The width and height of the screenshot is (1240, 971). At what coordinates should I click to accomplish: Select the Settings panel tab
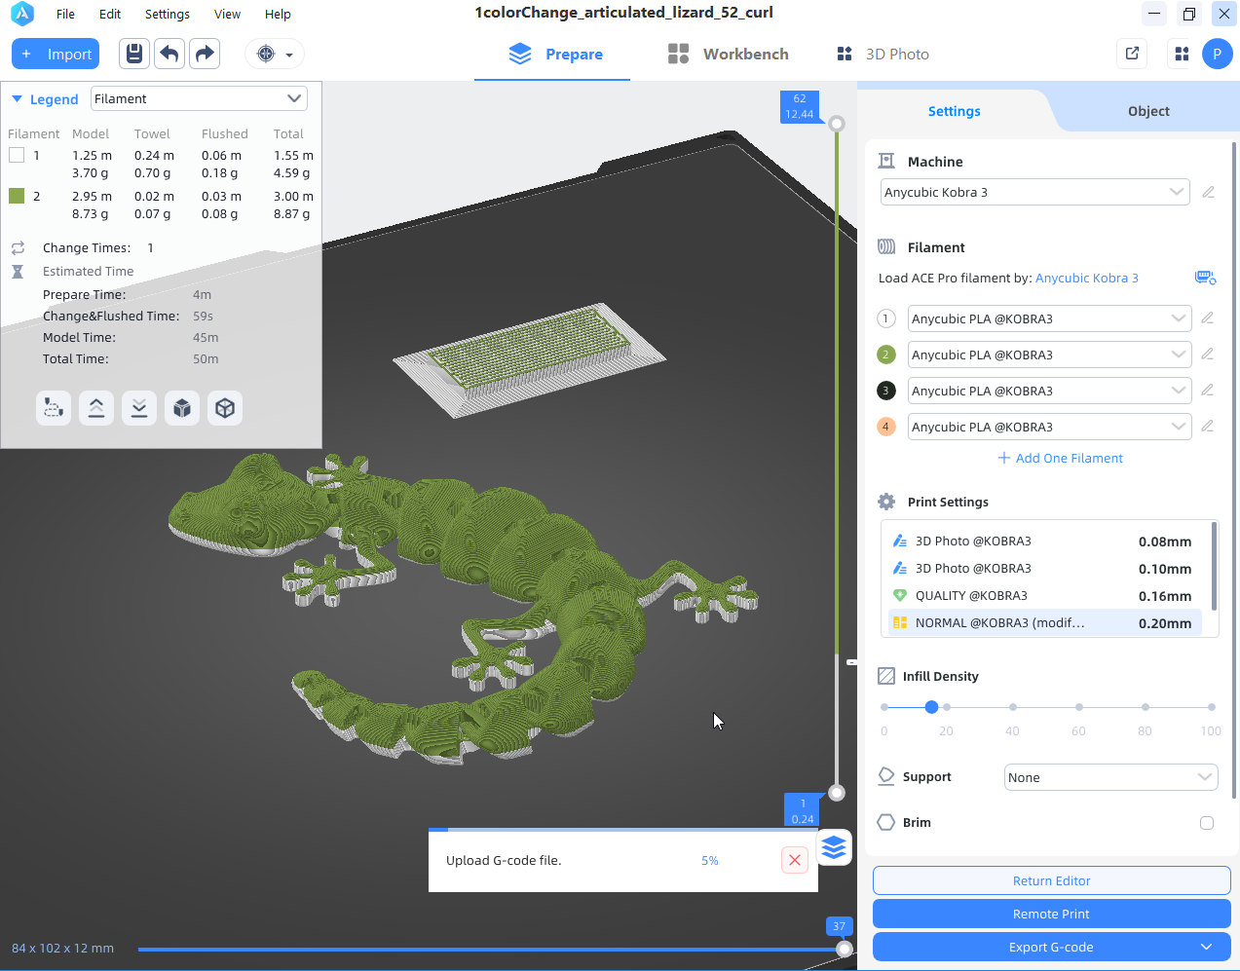pyautogui.click(x=954, y=111)
